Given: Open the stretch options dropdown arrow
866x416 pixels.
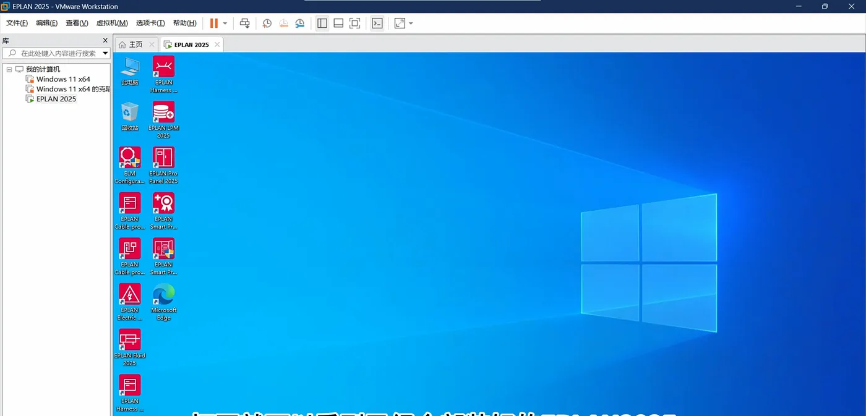Looking at the screenshot, I should pyautogui.click(x=411, y=23).
